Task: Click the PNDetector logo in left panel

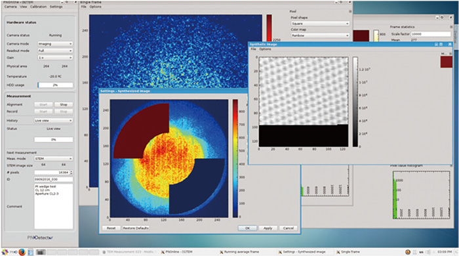Action: (40, 238)
